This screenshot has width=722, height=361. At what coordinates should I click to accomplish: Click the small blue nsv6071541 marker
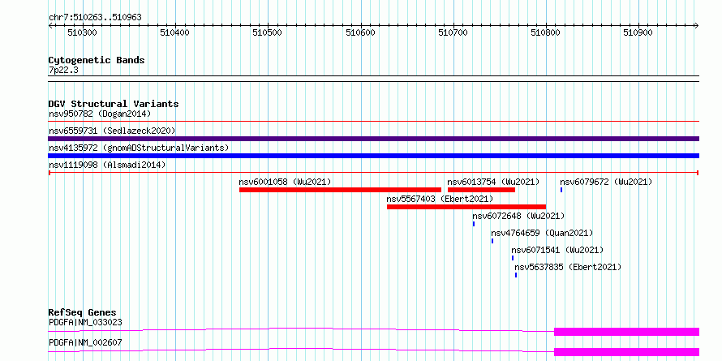point(513,258)
